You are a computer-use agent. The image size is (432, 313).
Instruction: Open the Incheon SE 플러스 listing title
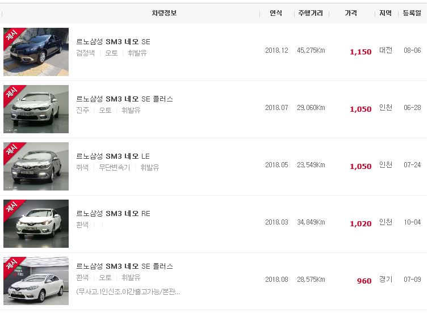coord(124,99)
